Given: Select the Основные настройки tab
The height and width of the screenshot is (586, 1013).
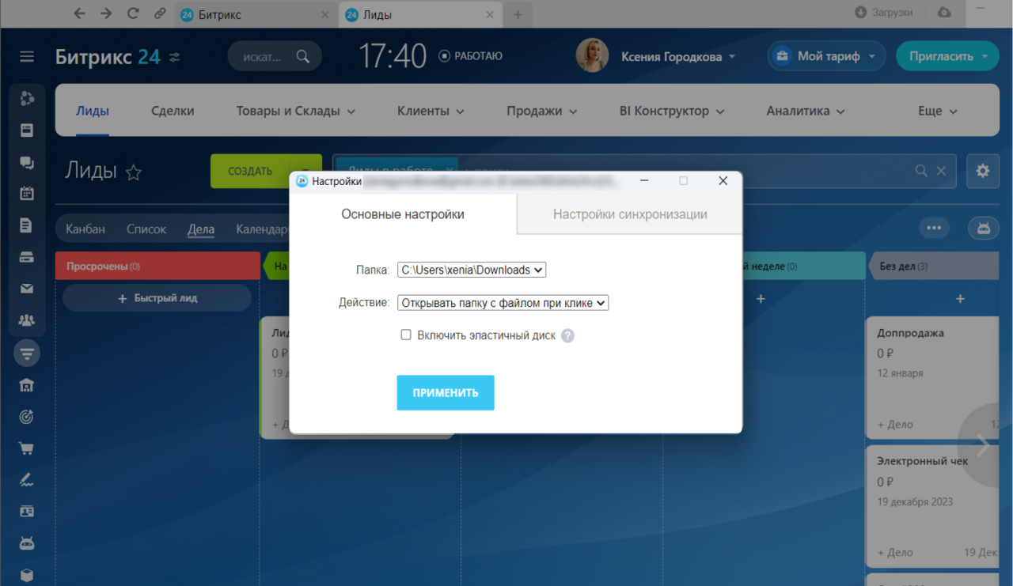Looking at the screenshot, I should click(403, 214).
